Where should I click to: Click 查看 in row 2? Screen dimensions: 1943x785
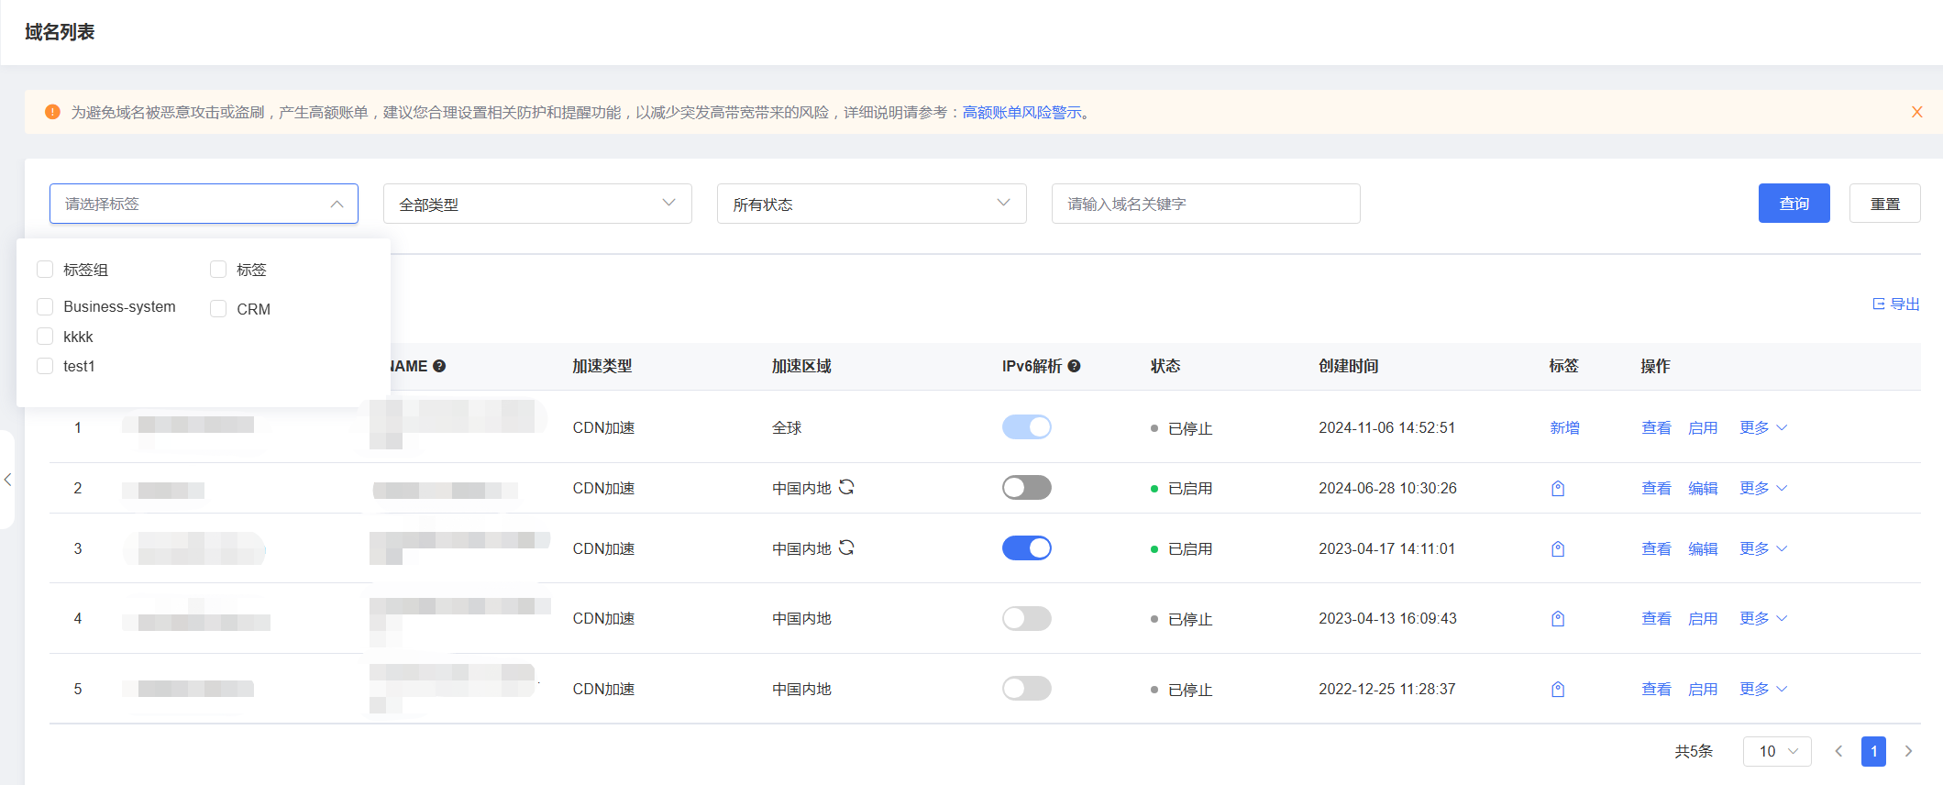[1656, 488]
